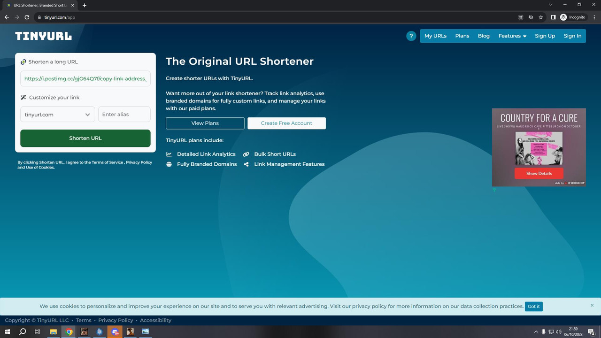The image size is (601, 338).
Task: Open the Use of Cookies link
Action: (40, 168)
